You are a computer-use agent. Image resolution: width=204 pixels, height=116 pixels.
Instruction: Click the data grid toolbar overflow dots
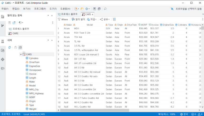click(x=203, y=19)
